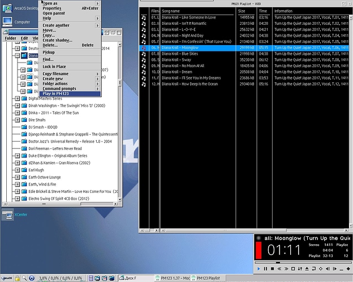
Task: Click the PM123 minimize-to-small-mode underscore button
Action: coord(342,269)
